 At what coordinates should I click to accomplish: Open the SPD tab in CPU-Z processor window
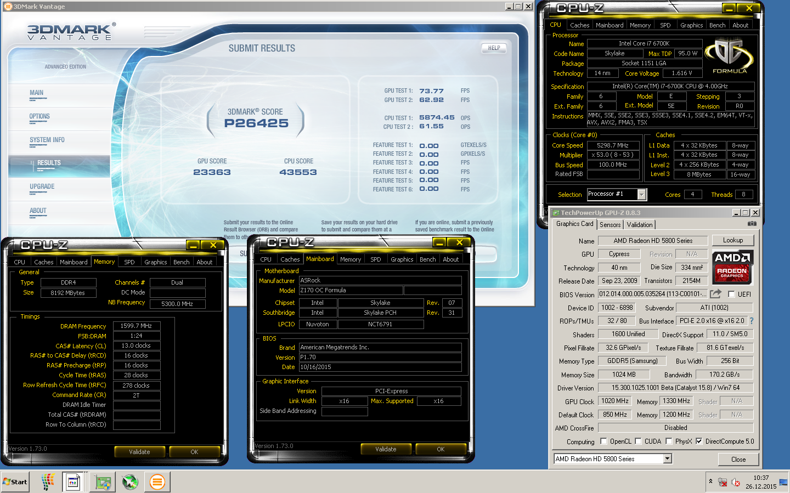(x=665, y=25)
